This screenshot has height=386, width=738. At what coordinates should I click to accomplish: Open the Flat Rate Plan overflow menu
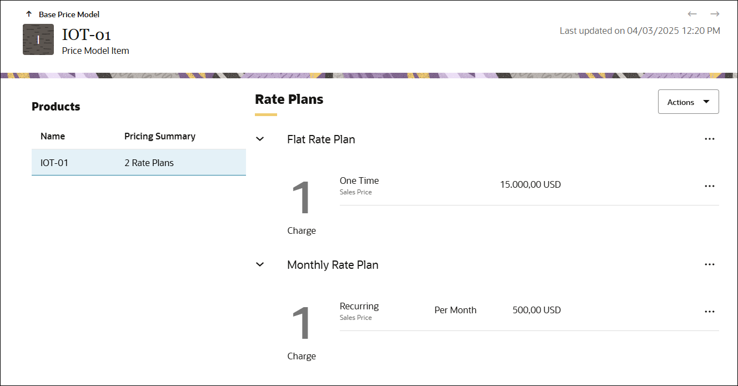(709, 138)
